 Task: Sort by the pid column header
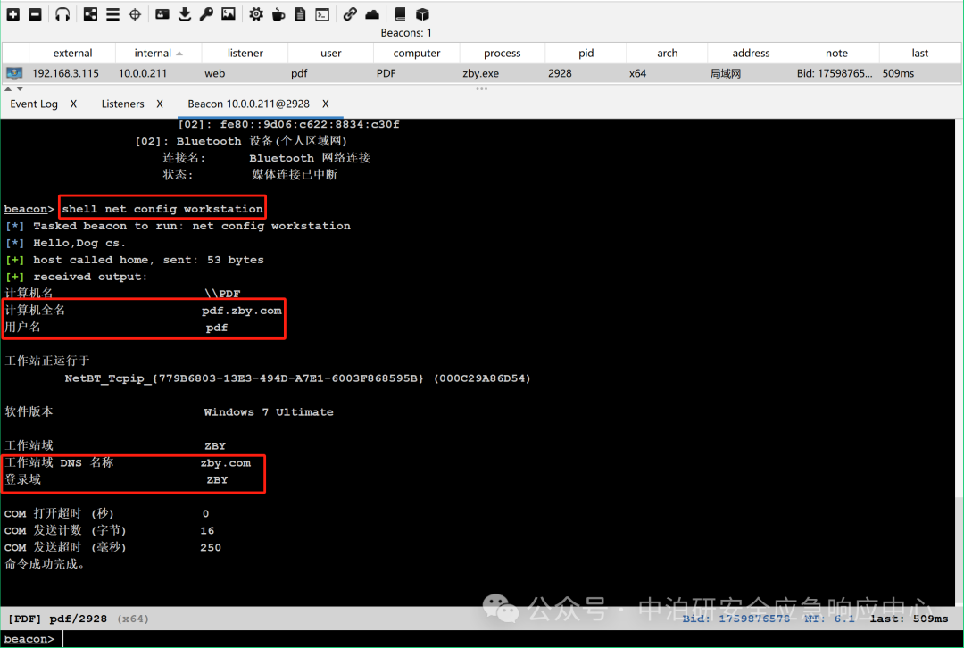pyautogui.click(x=586, y=53)
